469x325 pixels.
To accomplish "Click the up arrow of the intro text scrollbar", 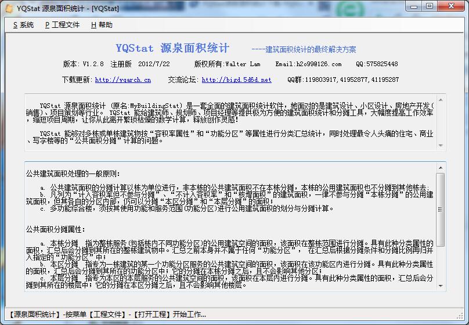I will [441, 100].
